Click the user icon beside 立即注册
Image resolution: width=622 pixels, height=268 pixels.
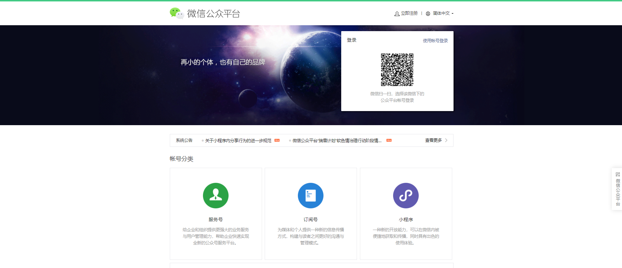pos(397,13)
